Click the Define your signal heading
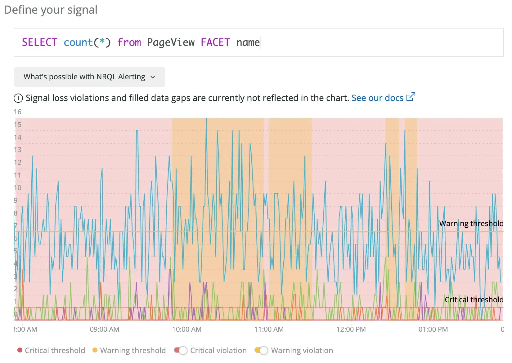This screenshot has width=512, height=363. [51, 10]
